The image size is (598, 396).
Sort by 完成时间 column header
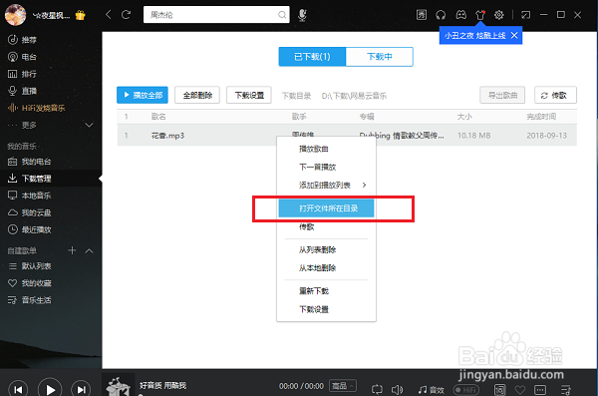coord(541,117)
